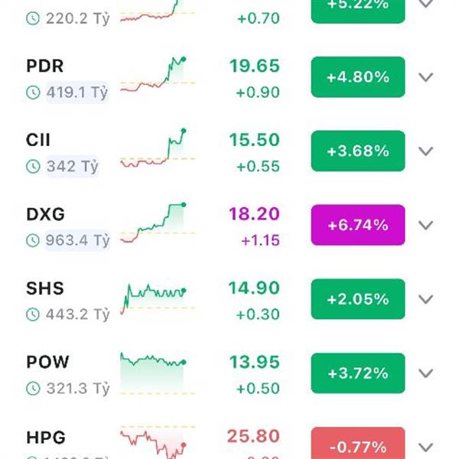
Task: Tap the +4.80% change badge for PDR
Action: click(x=358, y=77)
